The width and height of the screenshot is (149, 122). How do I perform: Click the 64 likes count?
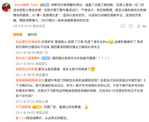coord(144,26)
